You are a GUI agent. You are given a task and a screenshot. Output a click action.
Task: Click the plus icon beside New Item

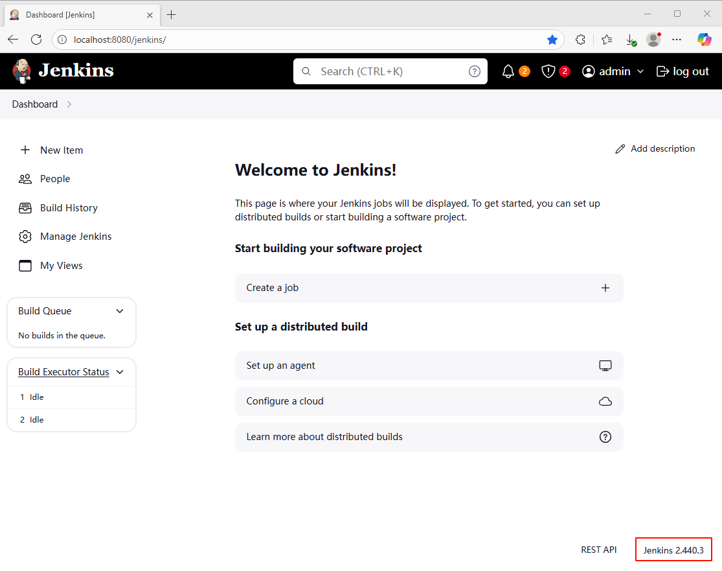[x=25, y=150]
